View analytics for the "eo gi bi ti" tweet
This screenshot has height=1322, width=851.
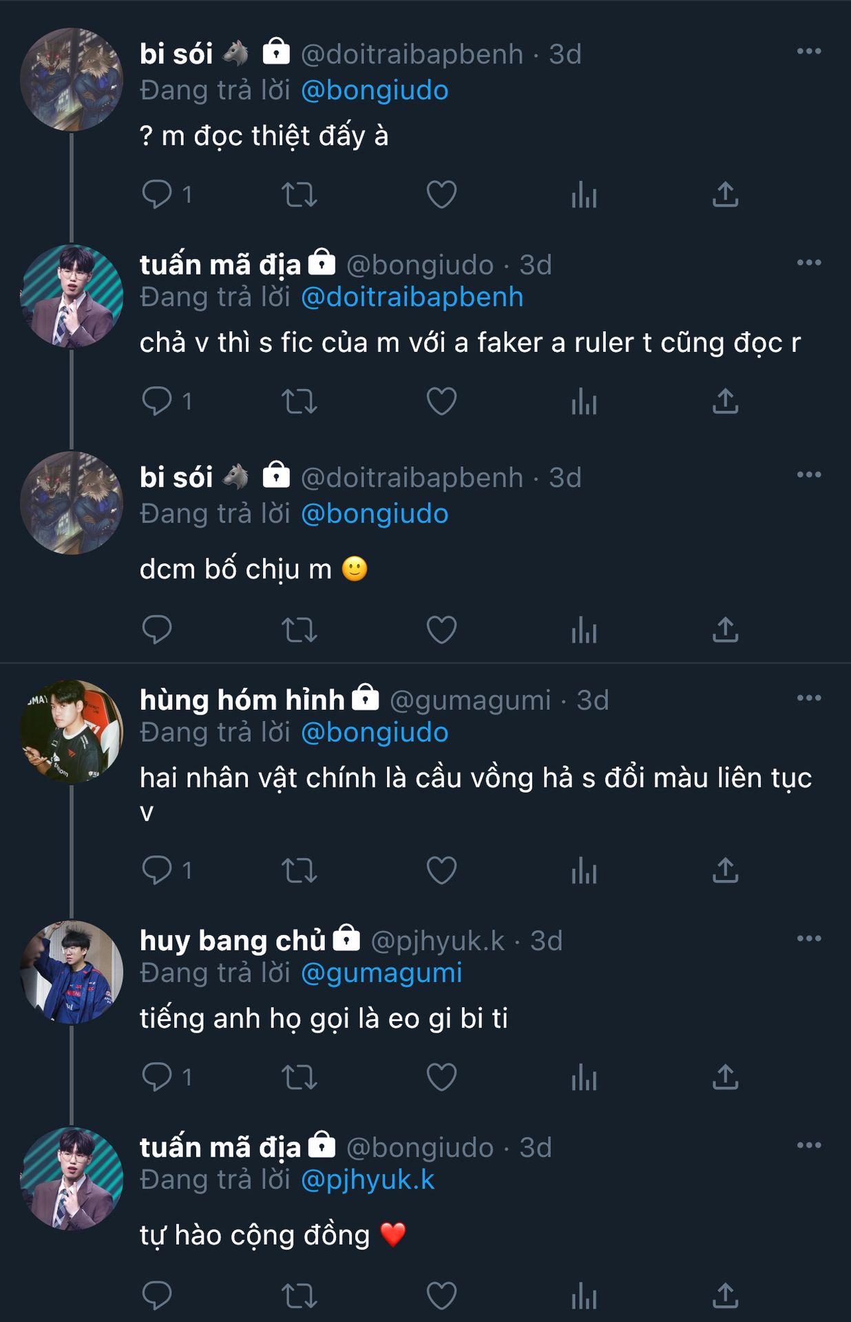[584, 1078]
